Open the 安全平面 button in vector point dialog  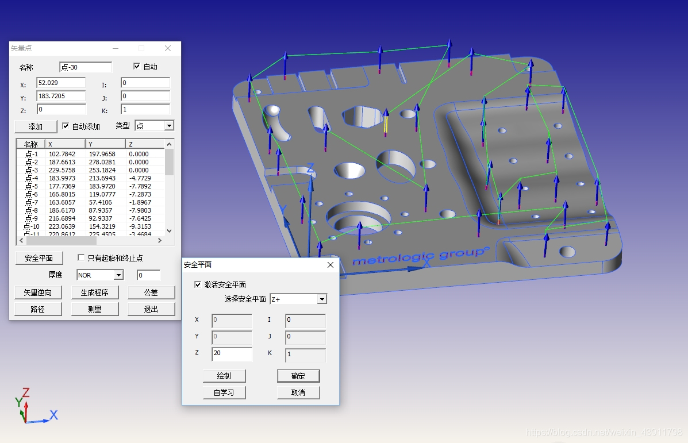[x=39, y=258]
